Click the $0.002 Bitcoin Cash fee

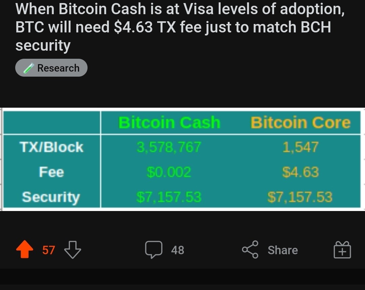pyautogui.click(x=169, y=172)
